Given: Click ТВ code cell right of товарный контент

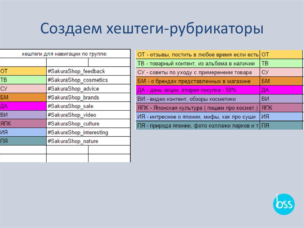Looking at the screenshot, I should point(281,64).
